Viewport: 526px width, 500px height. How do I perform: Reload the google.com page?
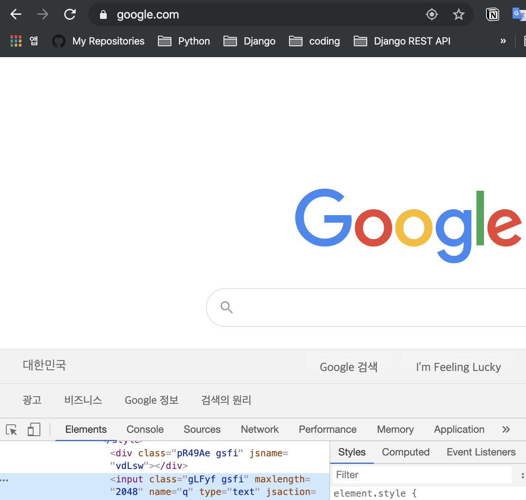[x=70, y=15]
